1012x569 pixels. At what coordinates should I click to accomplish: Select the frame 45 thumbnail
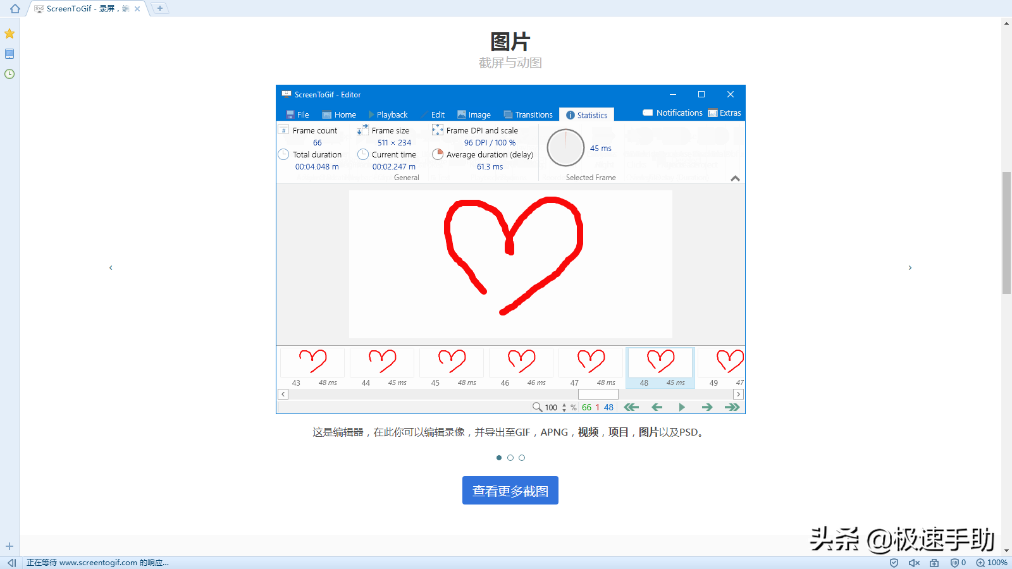[451, 362]
